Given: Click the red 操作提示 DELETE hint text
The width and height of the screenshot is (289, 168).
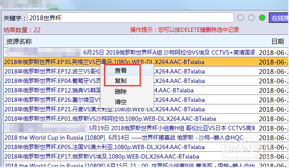Looking at the screenshot, I should (185, 30).
